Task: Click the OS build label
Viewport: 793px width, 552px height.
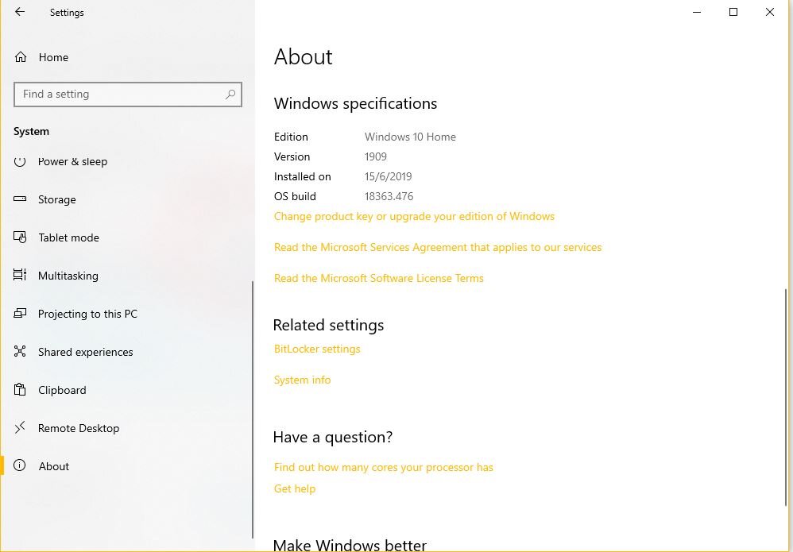Action: [295, 196]
